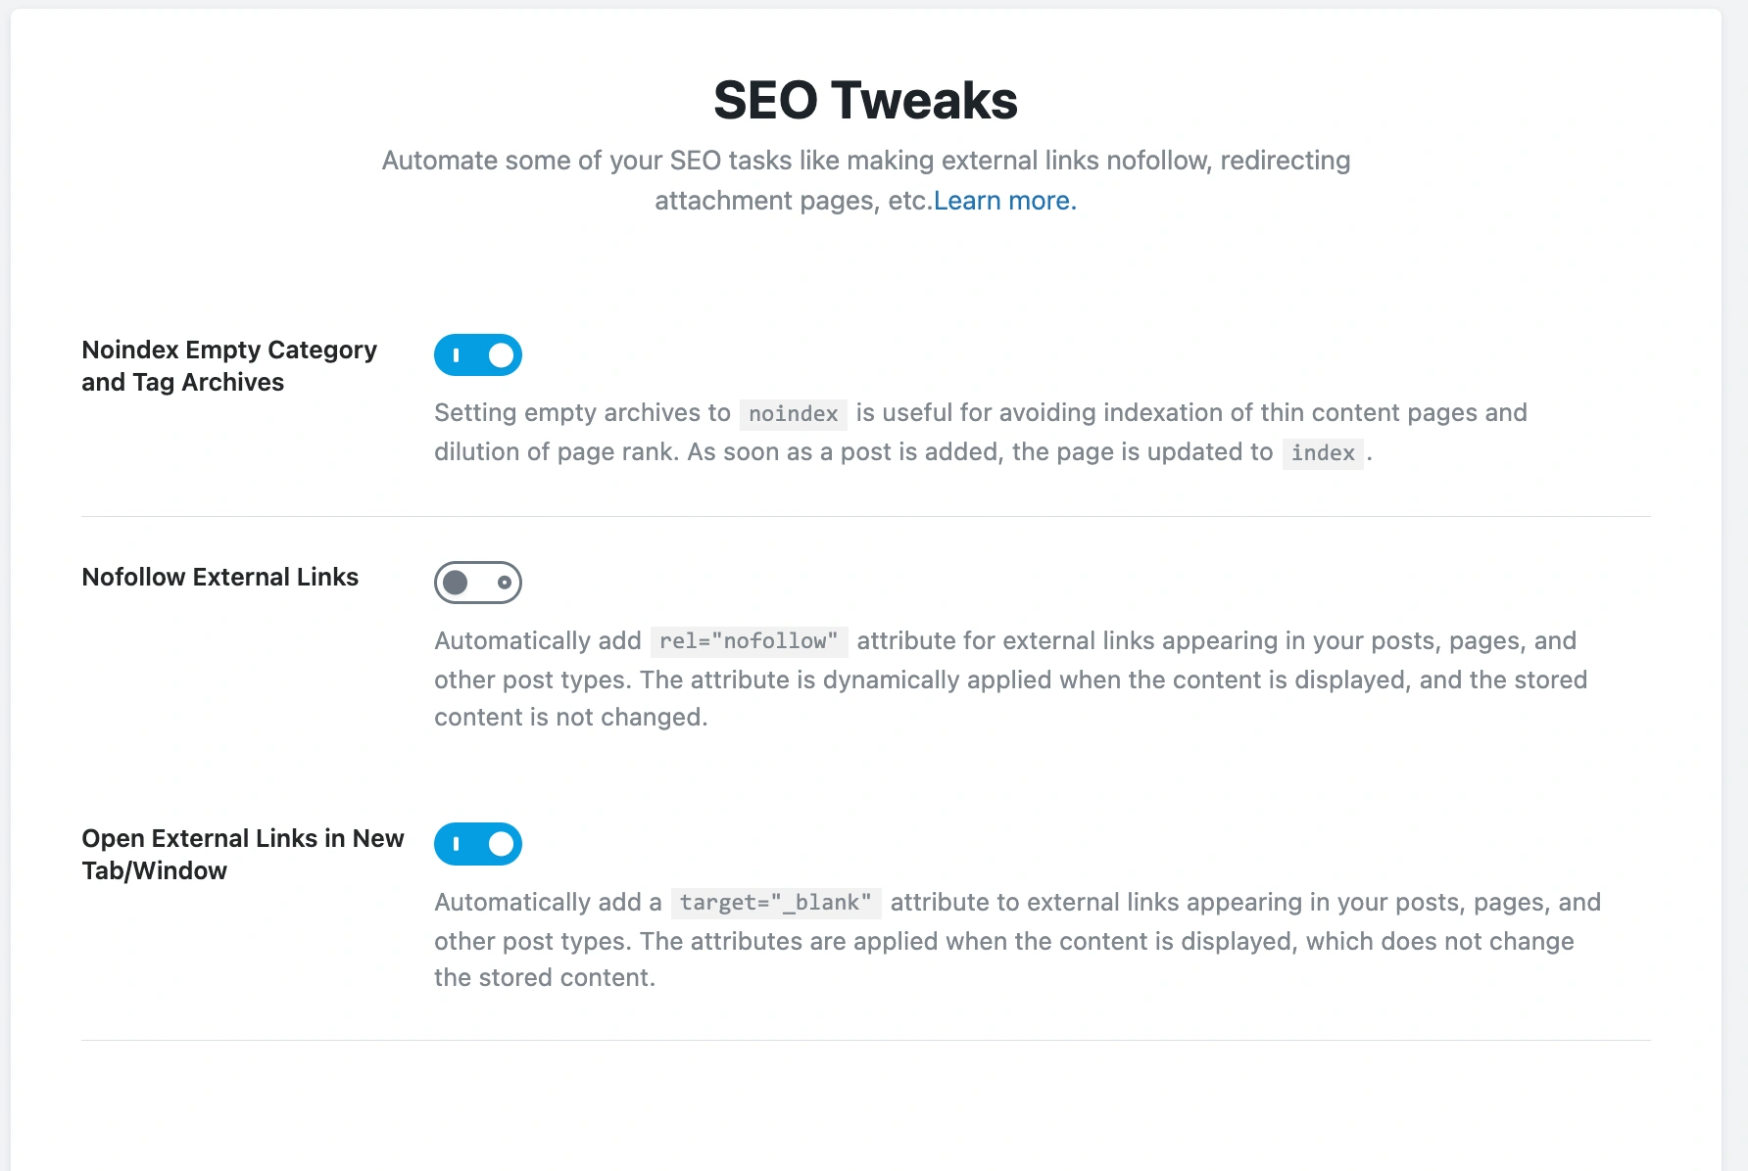Click the "Noindex Empty Category and Tag Archives" label
The image size is (1748, 1171).
tap(228, 366)
